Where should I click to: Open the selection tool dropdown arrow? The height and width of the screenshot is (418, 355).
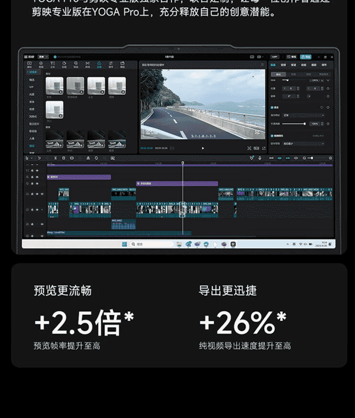tap(31, 158)
